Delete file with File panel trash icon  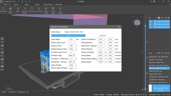click(169, 18)
